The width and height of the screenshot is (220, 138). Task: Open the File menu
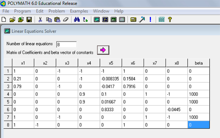(6, 11)
